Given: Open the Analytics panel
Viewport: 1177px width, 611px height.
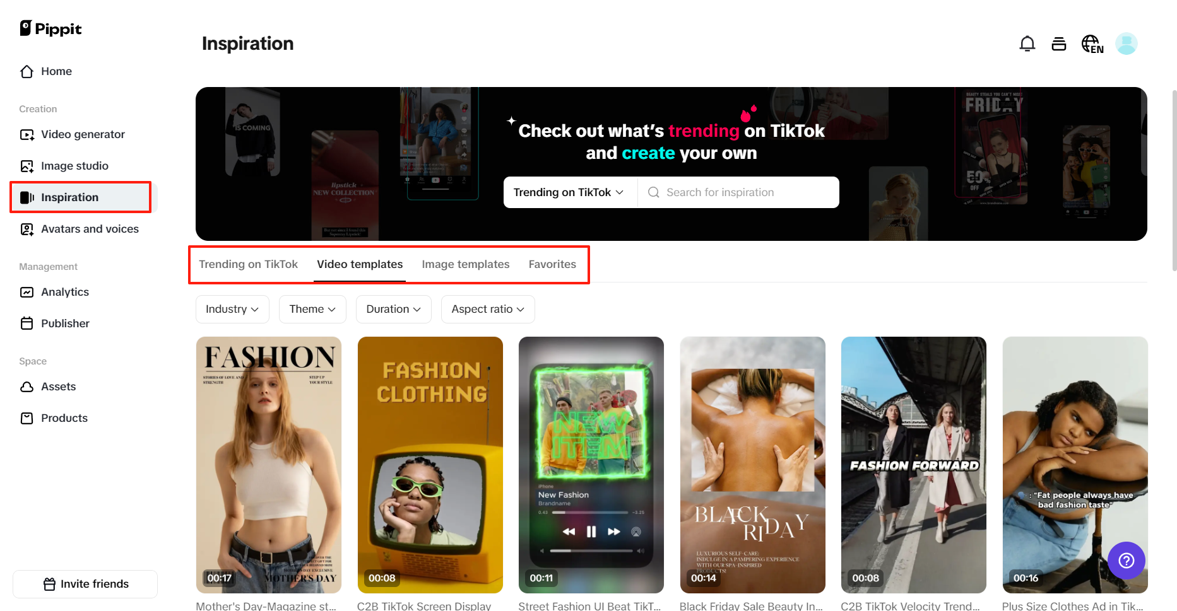Looking at the screenshot, I should pos(64,291).
